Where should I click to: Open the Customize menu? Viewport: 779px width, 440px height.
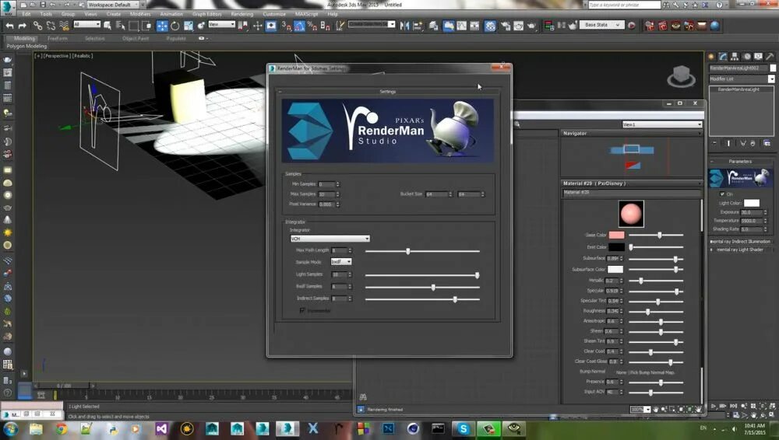[x=273, y=14]
